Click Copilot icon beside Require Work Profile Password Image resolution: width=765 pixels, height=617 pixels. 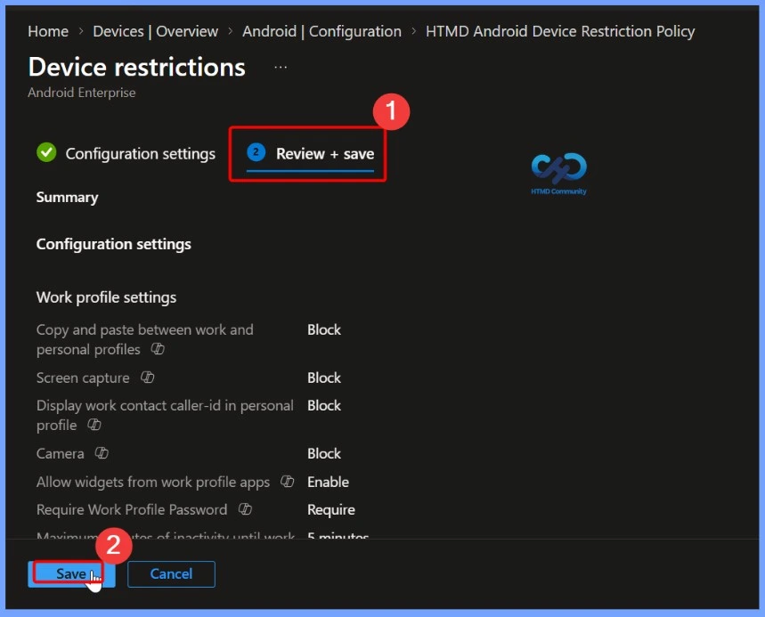coord(244,509)
